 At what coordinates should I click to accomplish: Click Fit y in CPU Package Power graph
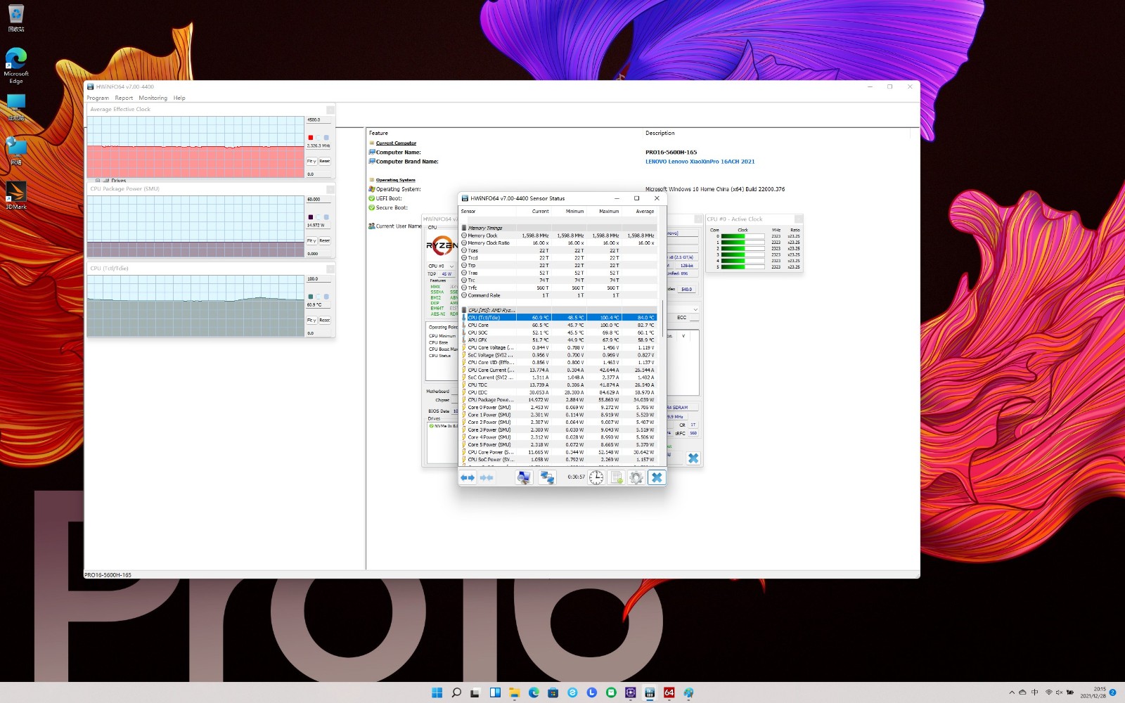(311, 240)
